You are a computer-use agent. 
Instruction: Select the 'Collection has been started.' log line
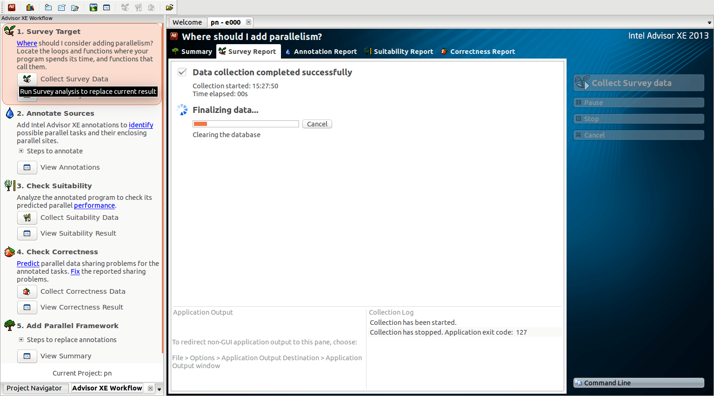coord(465,323)
